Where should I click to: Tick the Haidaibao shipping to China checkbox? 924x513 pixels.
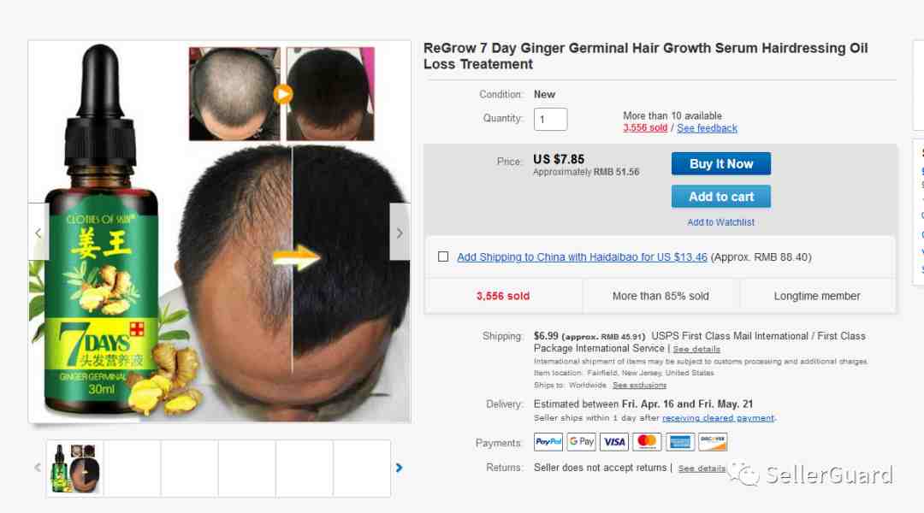pyautogui.click(x=443, y=256)
